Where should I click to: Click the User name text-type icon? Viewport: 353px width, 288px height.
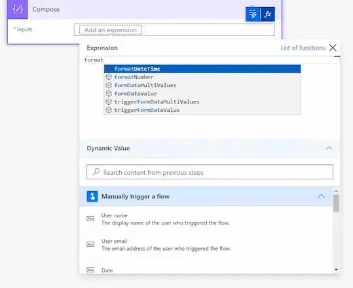click(x=90, y=219)
